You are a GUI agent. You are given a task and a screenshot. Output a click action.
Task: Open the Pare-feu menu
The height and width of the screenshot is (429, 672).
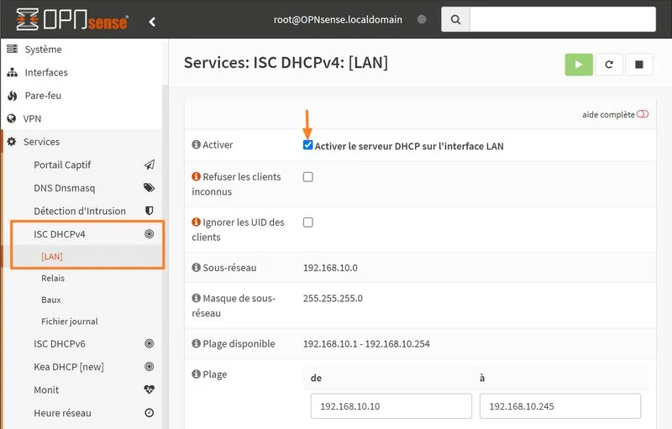[x=43, y=96]
